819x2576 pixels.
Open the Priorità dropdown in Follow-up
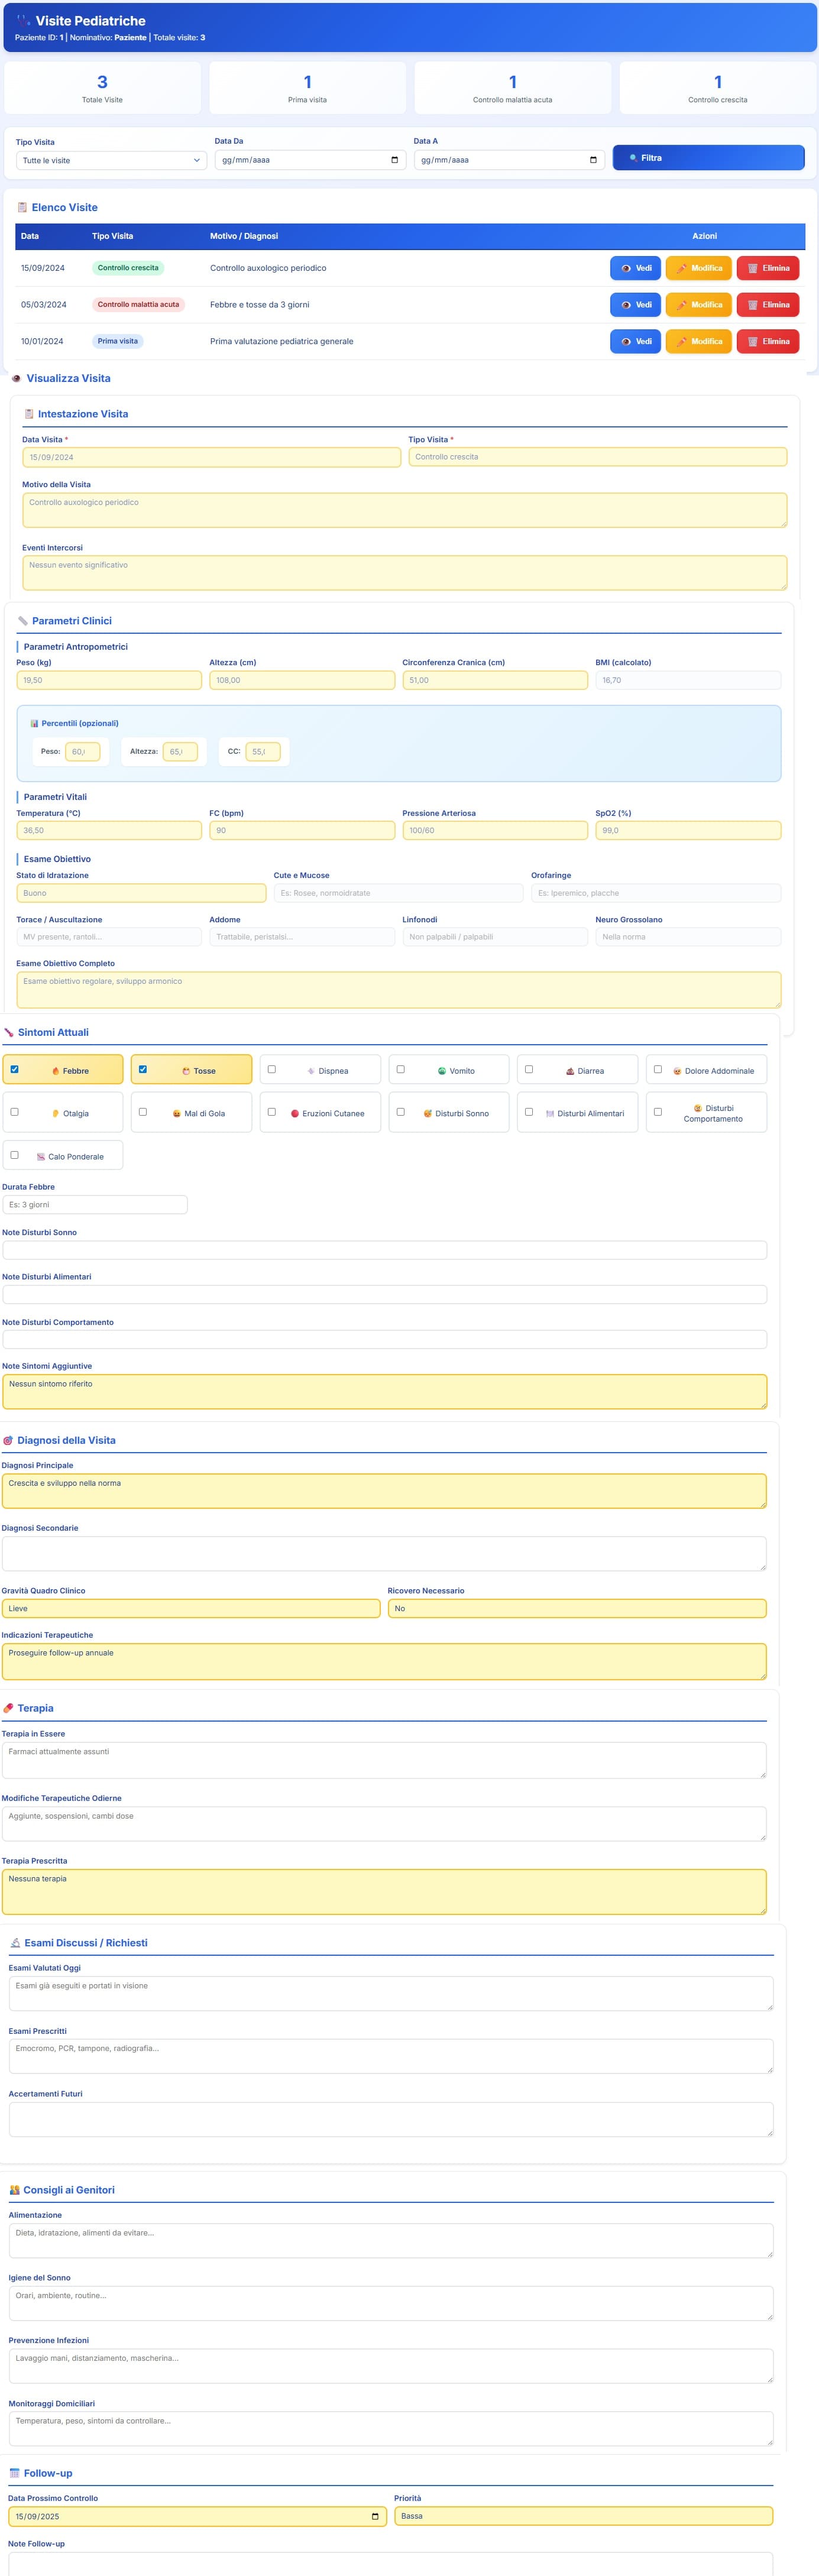pyautogui.click(x=583, y=2515)
